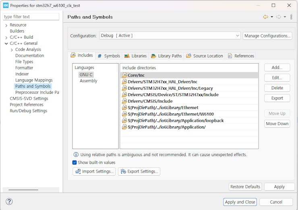Click the type filter text field
The height and width of the screenshot is (210, 298).
tap(31, 16)
